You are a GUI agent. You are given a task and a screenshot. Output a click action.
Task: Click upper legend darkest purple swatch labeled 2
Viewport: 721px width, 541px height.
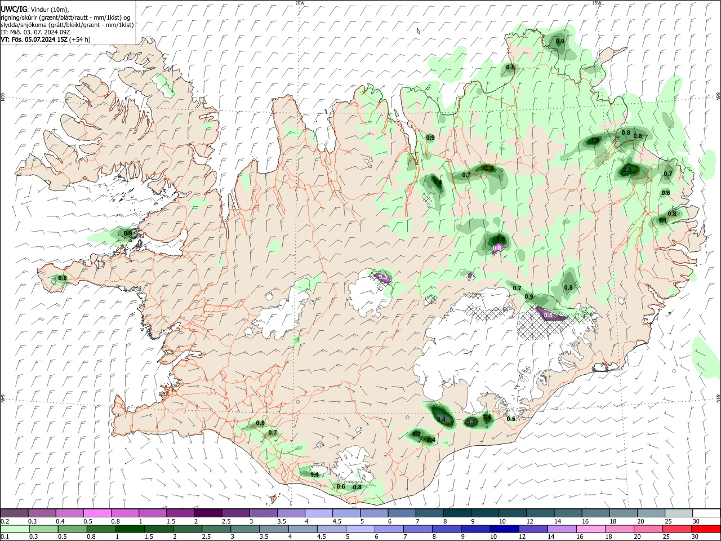click(x=208, y=513)
